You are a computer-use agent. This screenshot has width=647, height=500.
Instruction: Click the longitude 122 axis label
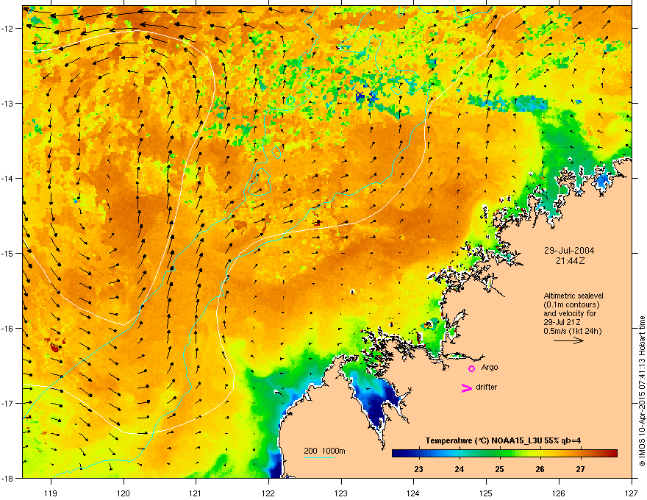click(268, 493)
